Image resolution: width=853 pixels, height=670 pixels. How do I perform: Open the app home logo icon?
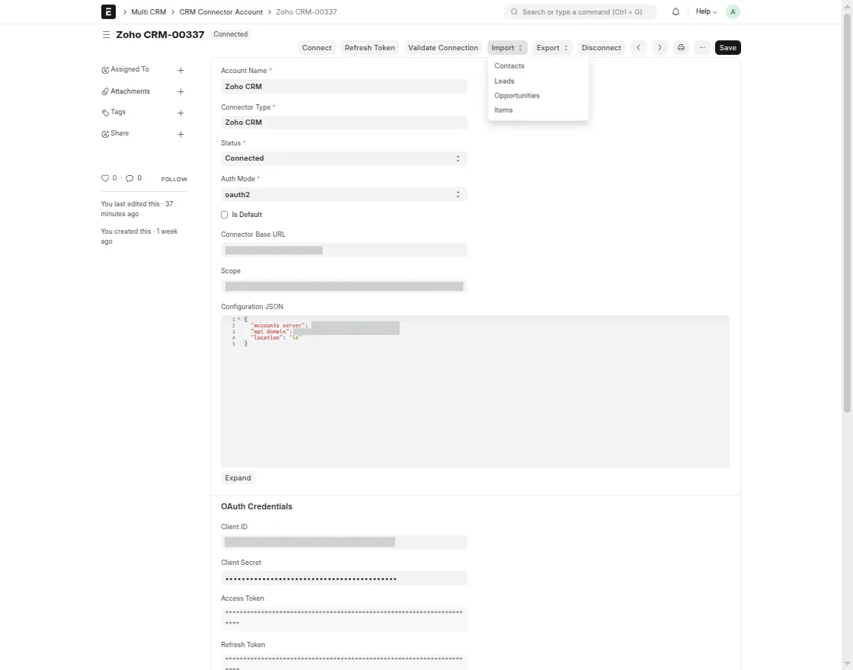point(108,11)
